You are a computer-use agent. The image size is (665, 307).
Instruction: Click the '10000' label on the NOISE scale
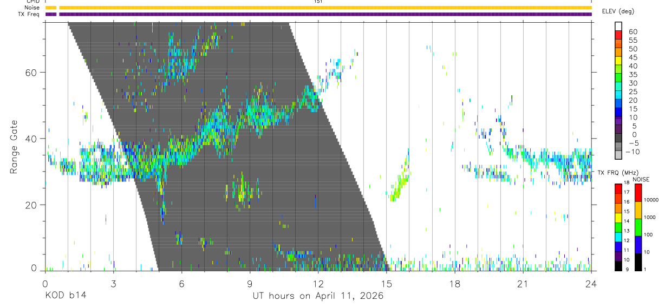[x=651, y=200]
